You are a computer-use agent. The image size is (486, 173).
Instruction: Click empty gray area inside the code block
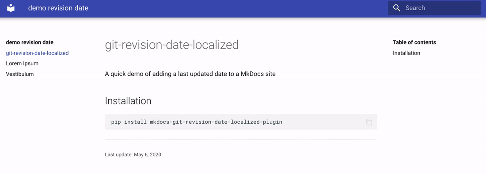pos(323,122)
